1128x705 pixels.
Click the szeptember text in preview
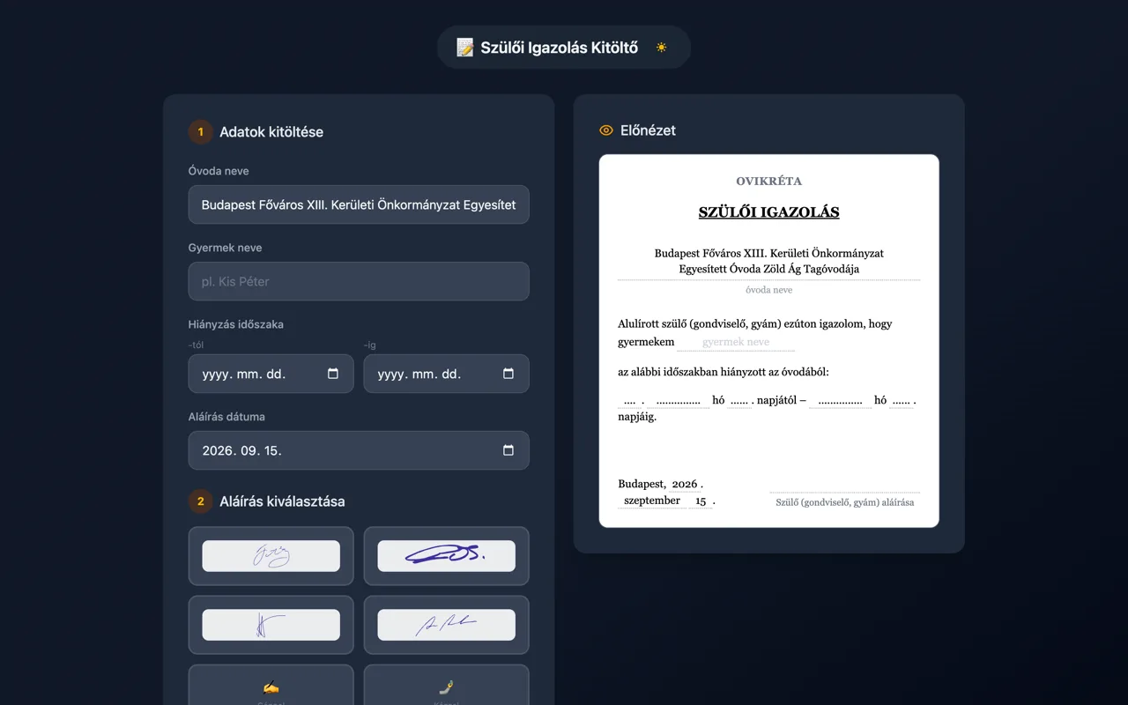click(x=652, y=501)
